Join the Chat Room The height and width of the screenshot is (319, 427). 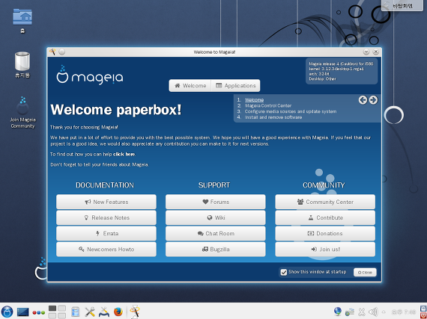click(x=216, y=233)
